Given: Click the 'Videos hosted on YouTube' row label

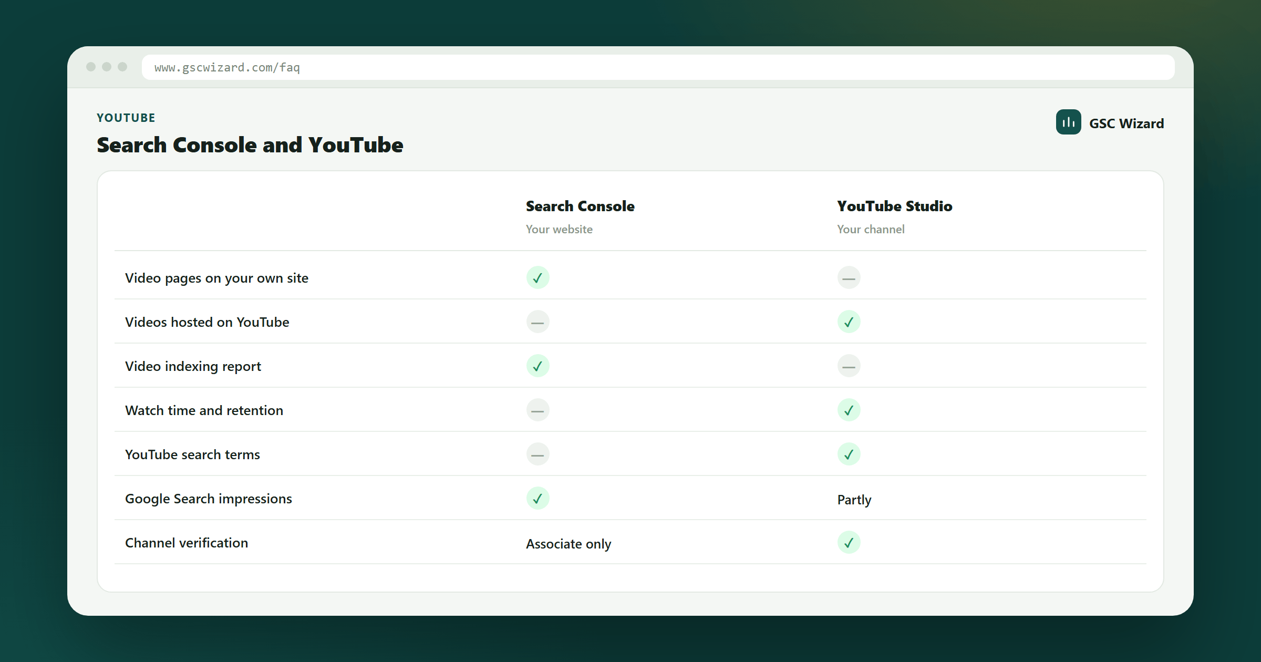Looking at the screenshot, I should [207, 322].
